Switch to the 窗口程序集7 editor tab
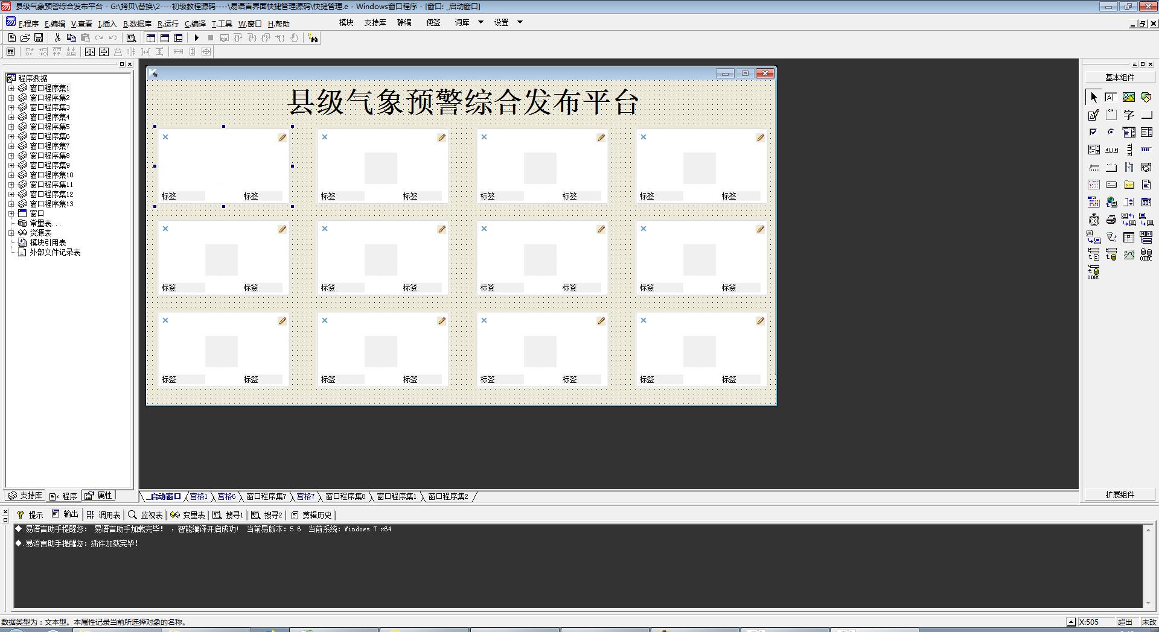The height and width of the screenshot is (632, 1159). coord(266,496)
